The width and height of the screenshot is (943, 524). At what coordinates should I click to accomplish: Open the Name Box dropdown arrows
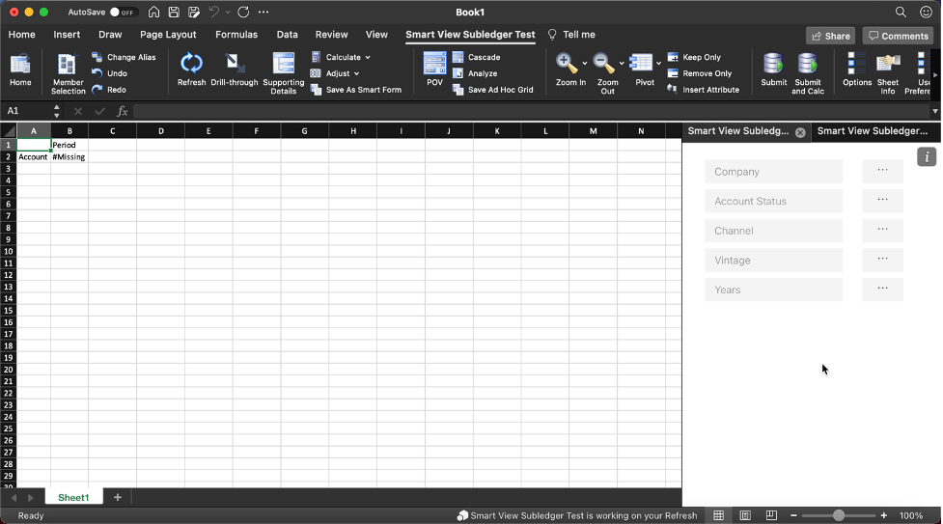click(56, 112)
